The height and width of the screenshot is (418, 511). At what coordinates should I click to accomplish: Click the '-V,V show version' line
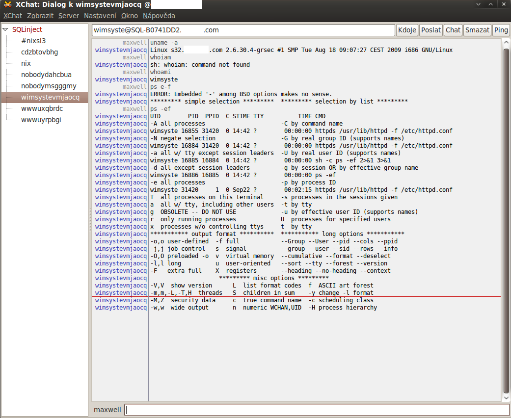pyautogui.click(x=262, y=286)
